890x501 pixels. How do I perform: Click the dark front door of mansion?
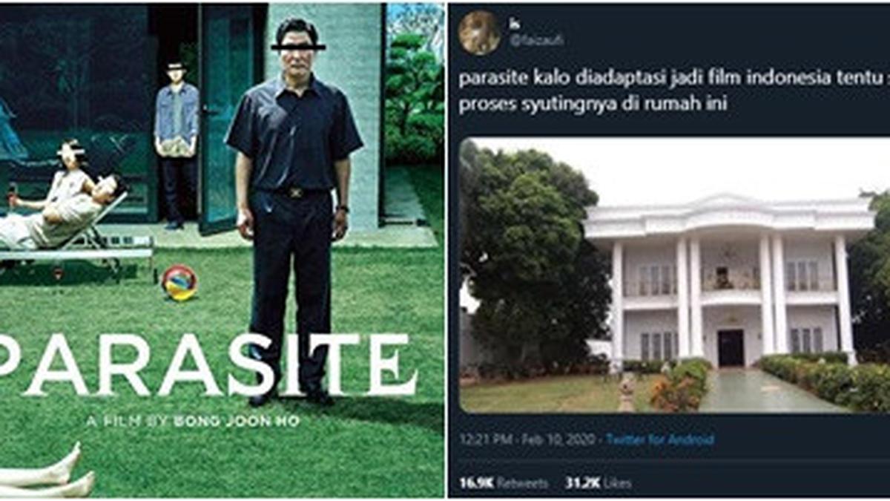(731, 347)
